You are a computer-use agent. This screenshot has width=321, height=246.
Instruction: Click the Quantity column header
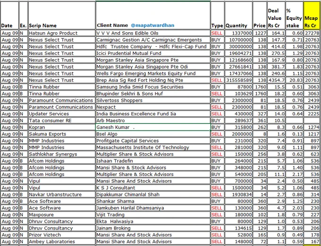[x=239, y=16]
